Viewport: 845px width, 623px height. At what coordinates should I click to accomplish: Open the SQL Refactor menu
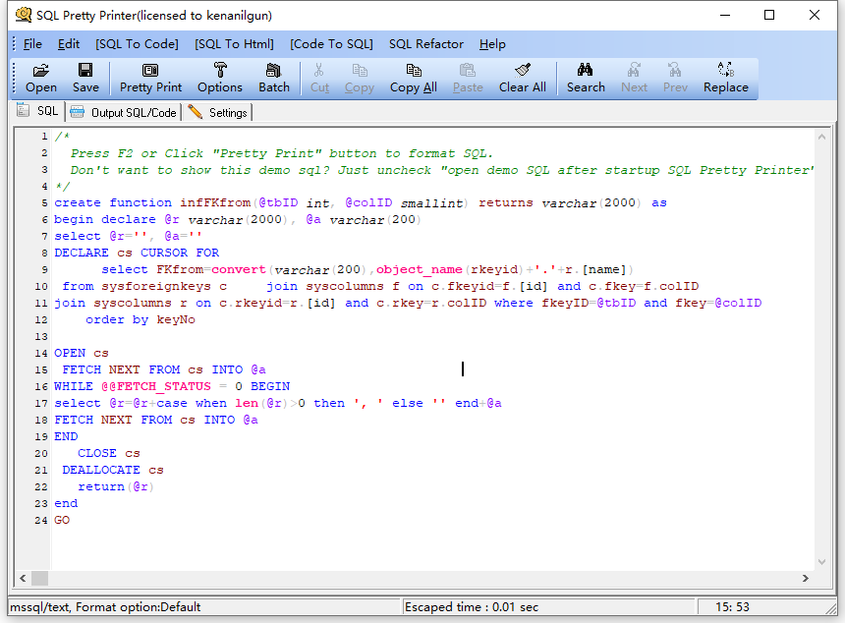(426, 44)
